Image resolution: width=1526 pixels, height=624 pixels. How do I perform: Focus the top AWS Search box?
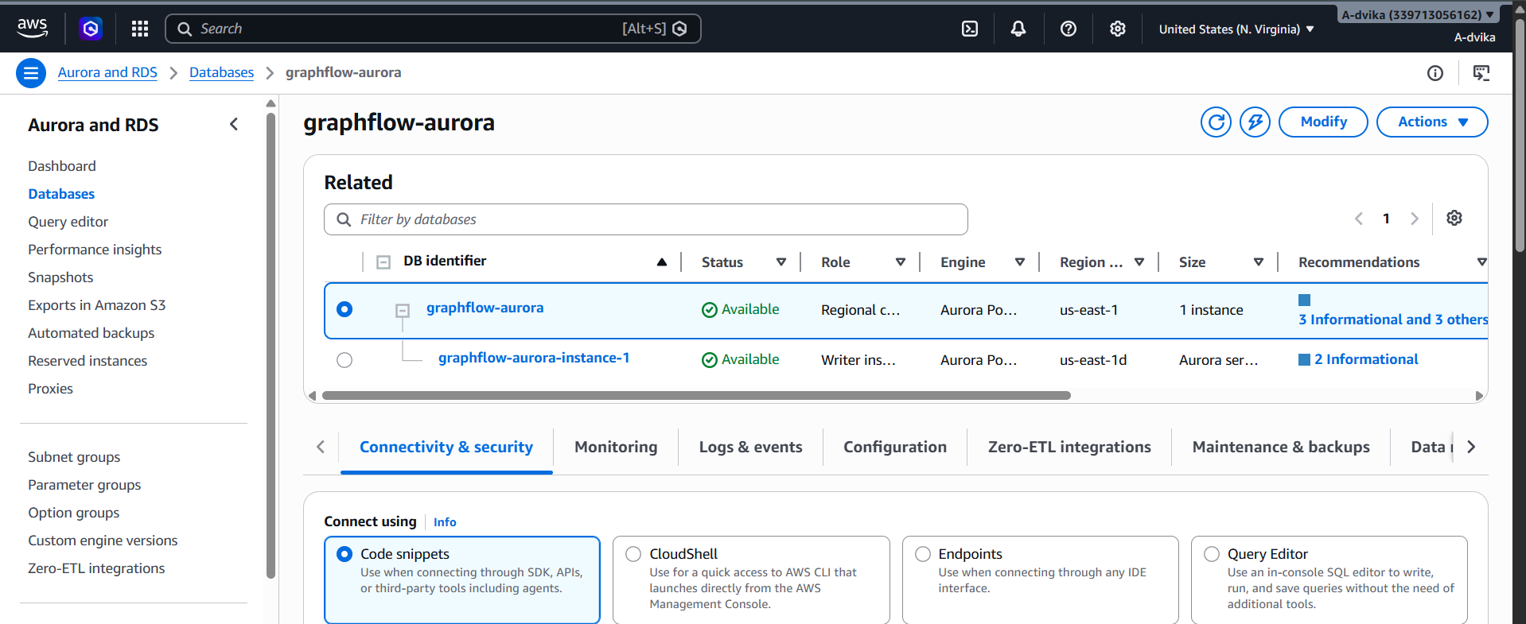[x=433, y=29]
